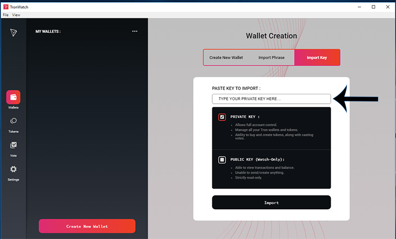
Task: Open the My Wallets three-dot menu
Action: point(135,31)
